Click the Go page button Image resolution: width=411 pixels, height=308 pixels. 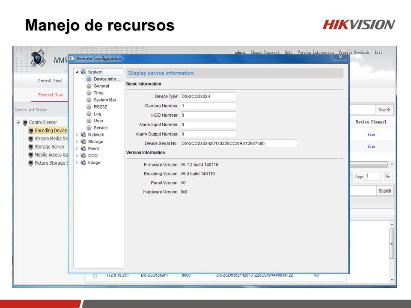pos(388,176)
